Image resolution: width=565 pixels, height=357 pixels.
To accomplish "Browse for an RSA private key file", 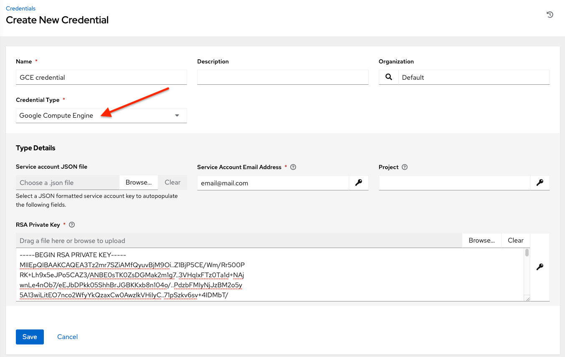I will pyautogui.click(x=481, y=240).
